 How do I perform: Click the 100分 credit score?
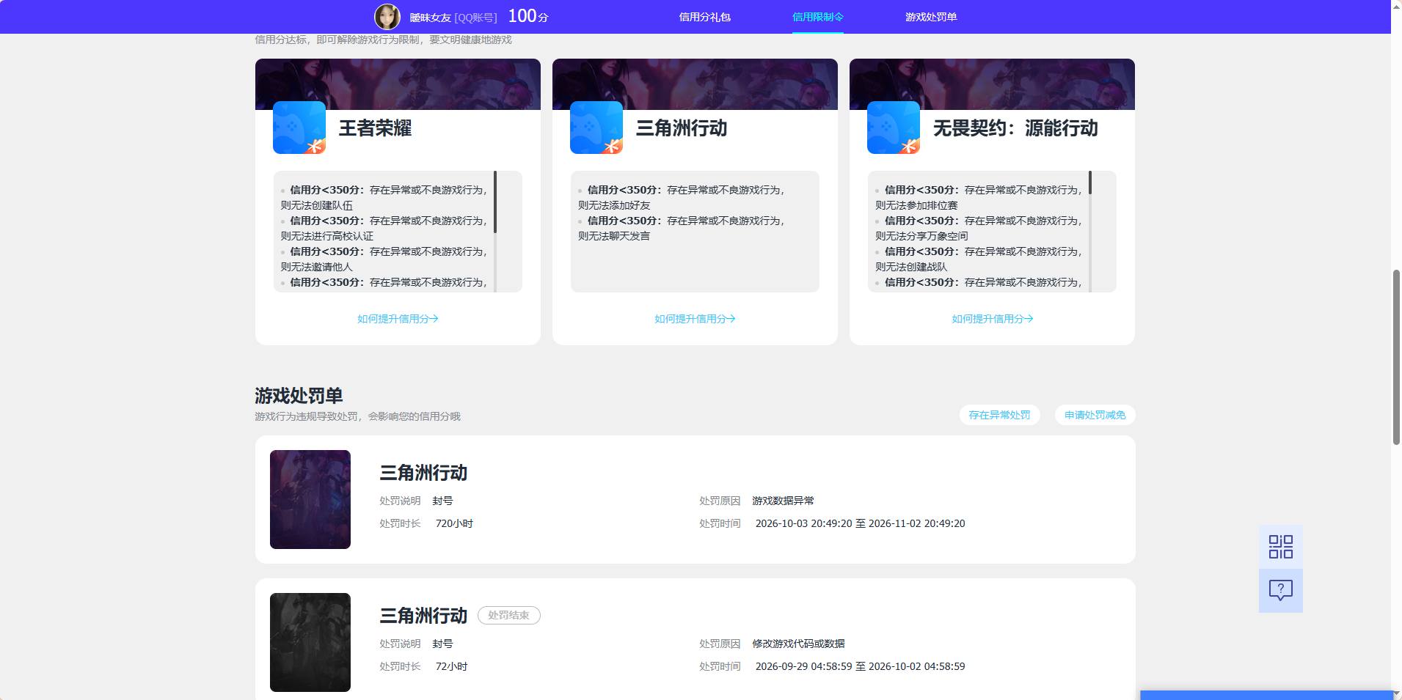pyautogui.click(x=528, y=16)
